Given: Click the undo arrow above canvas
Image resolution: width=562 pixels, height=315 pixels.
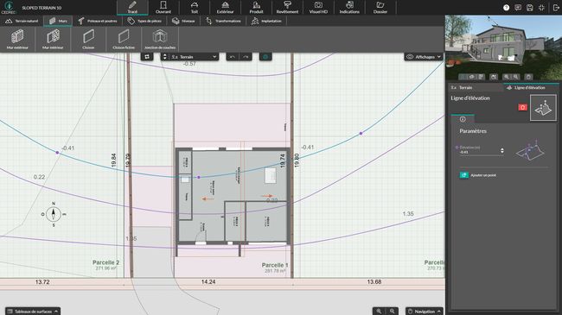Looking at the screenshot, I should click(x=233, y=57).
